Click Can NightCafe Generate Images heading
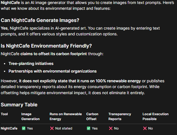 tap(40, 20)
